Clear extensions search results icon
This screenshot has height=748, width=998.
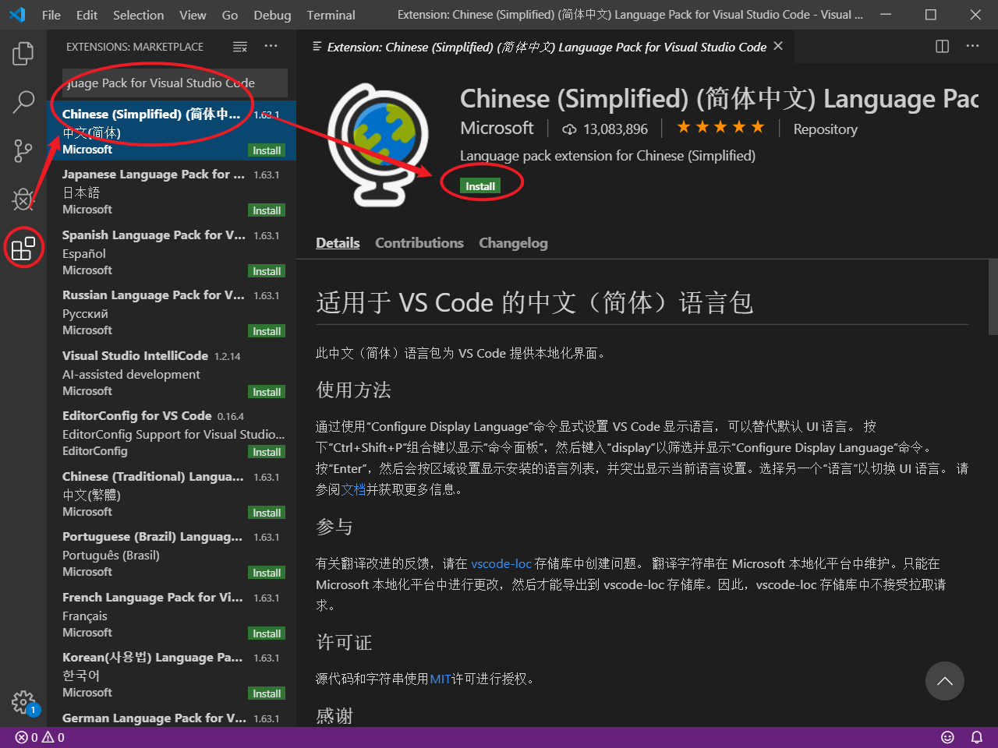click(240, 47)
